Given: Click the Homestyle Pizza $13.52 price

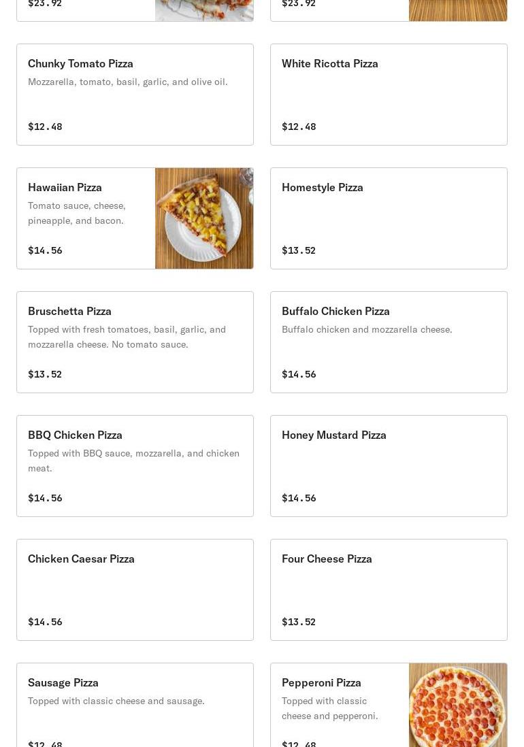Looking at the screenshot, I should (299, 250).
